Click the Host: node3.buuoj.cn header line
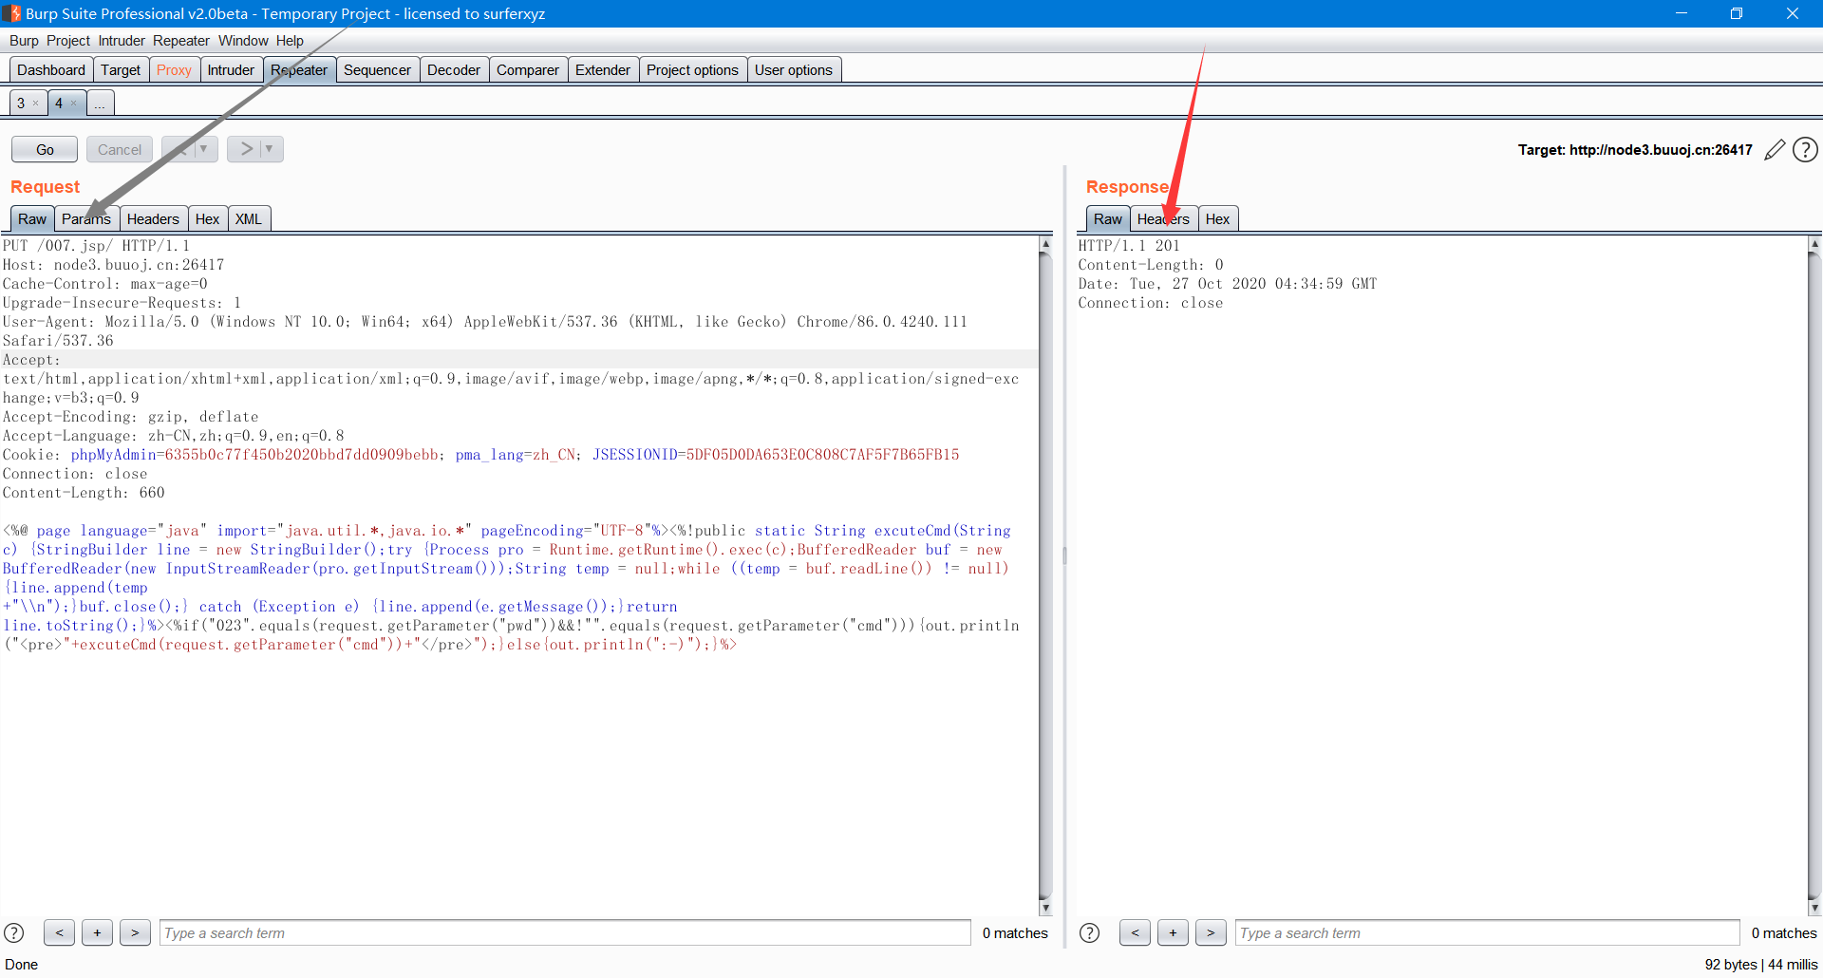This screenshot has width=1823, height=978. coord(113,265)
